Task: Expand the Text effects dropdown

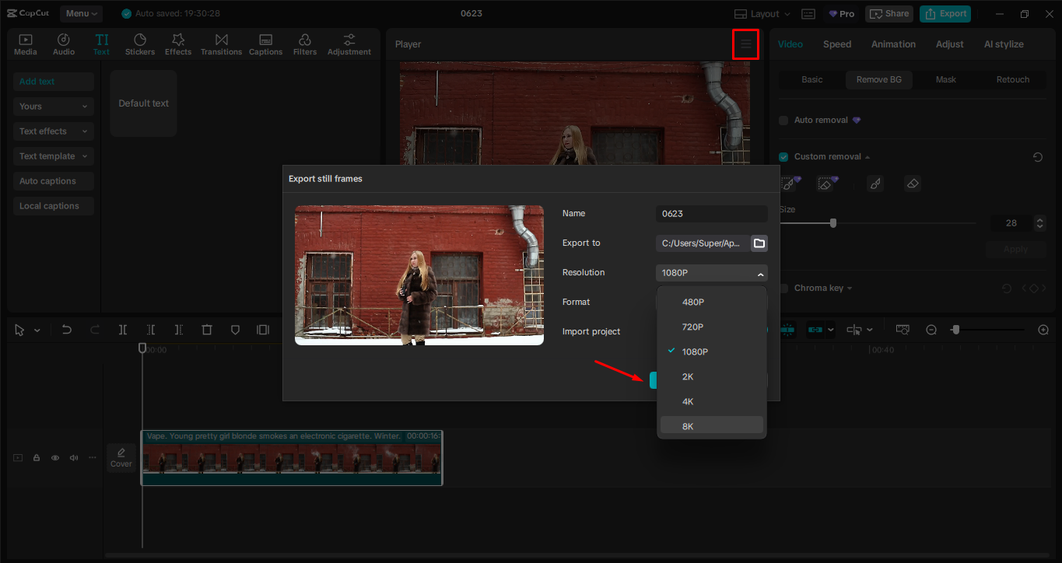Action: 53,131
